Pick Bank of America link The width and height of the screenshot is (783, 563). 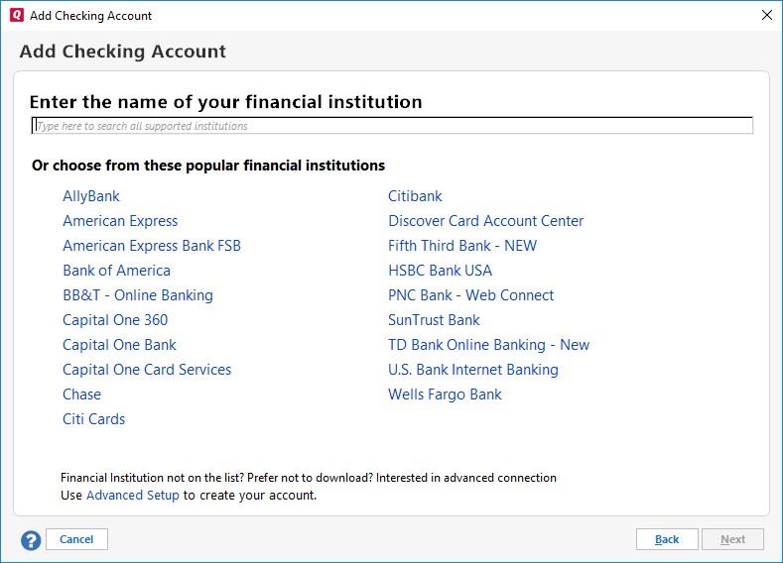116,271
